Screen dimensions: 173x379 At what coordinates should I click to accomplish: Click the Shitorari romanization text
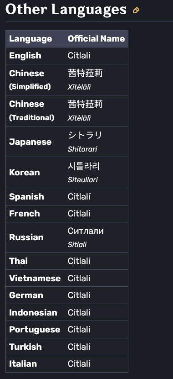(82, 149)
